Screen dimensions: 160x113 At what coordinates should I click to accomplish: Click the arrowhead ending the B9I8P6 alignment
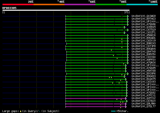click(128, 74)
